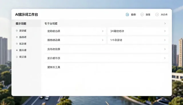Expand chevron on third full-width row
Image resolution: width=183 pixels, height=105 pixels.
click(x=165, y=49)
